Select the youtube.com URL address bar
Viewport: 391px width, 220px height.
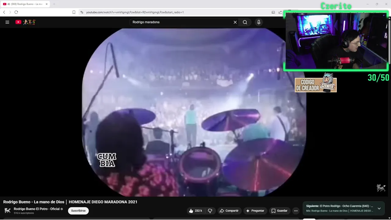pyautogui.click(x=135, y=12)
